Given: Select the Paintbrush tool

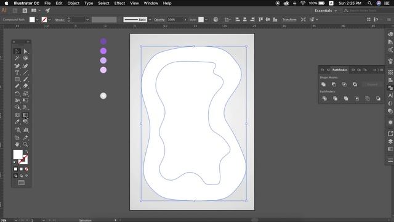Looking at the screenshot, I should click(25, 80).
